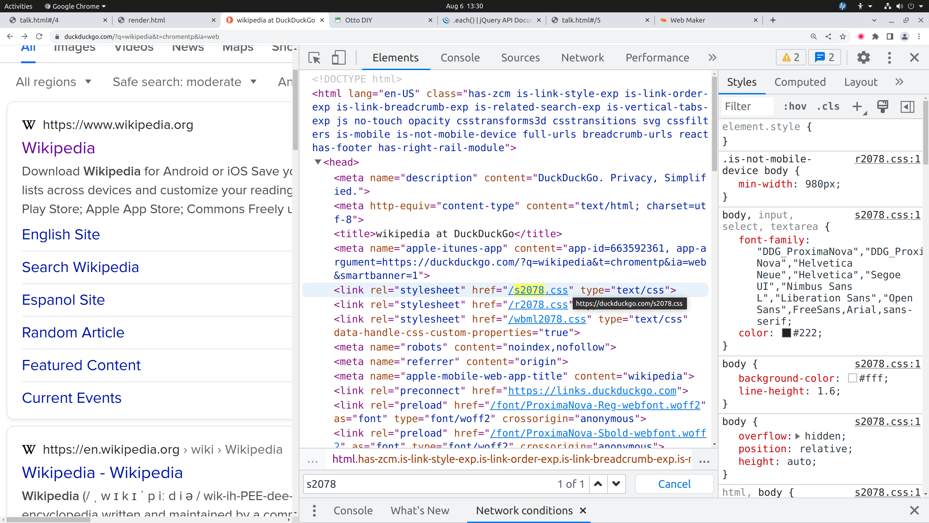Image resolution: width=929 pixels, height=523 pixels.
Task: Click the warnings counter badge
Action: pos(791,57)
